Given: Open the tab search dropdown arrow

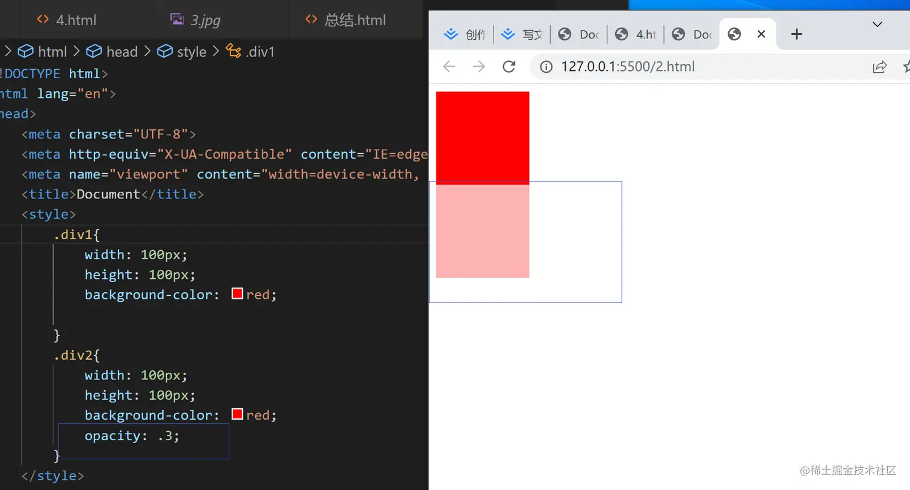Looking at the screenshot, I should point(877,24).
